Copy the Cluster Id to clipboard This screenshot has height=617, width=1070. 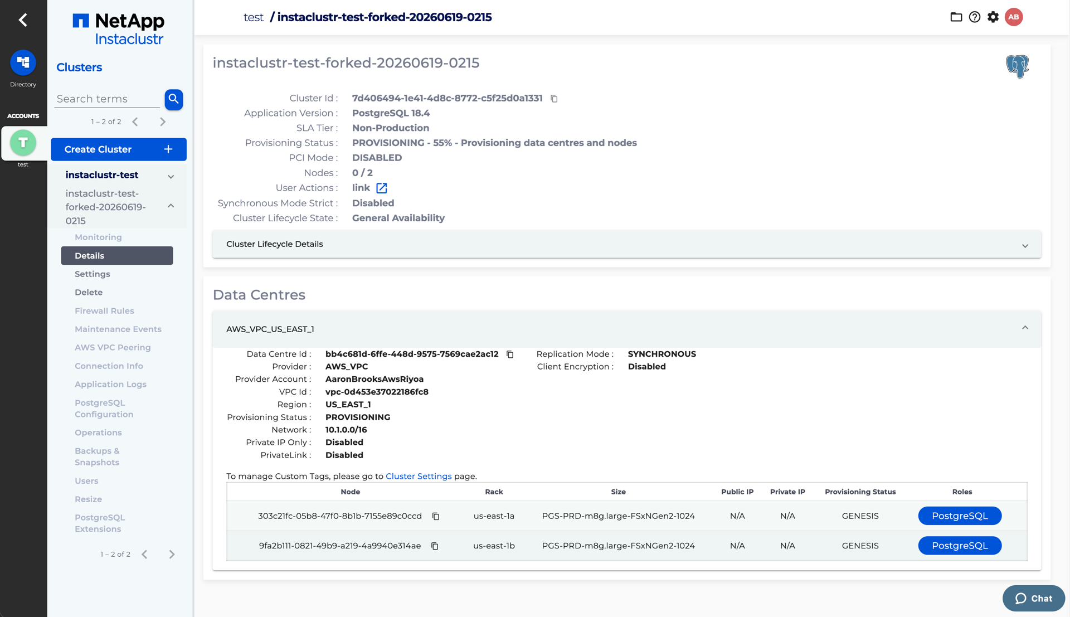click(x=554, y=99)
